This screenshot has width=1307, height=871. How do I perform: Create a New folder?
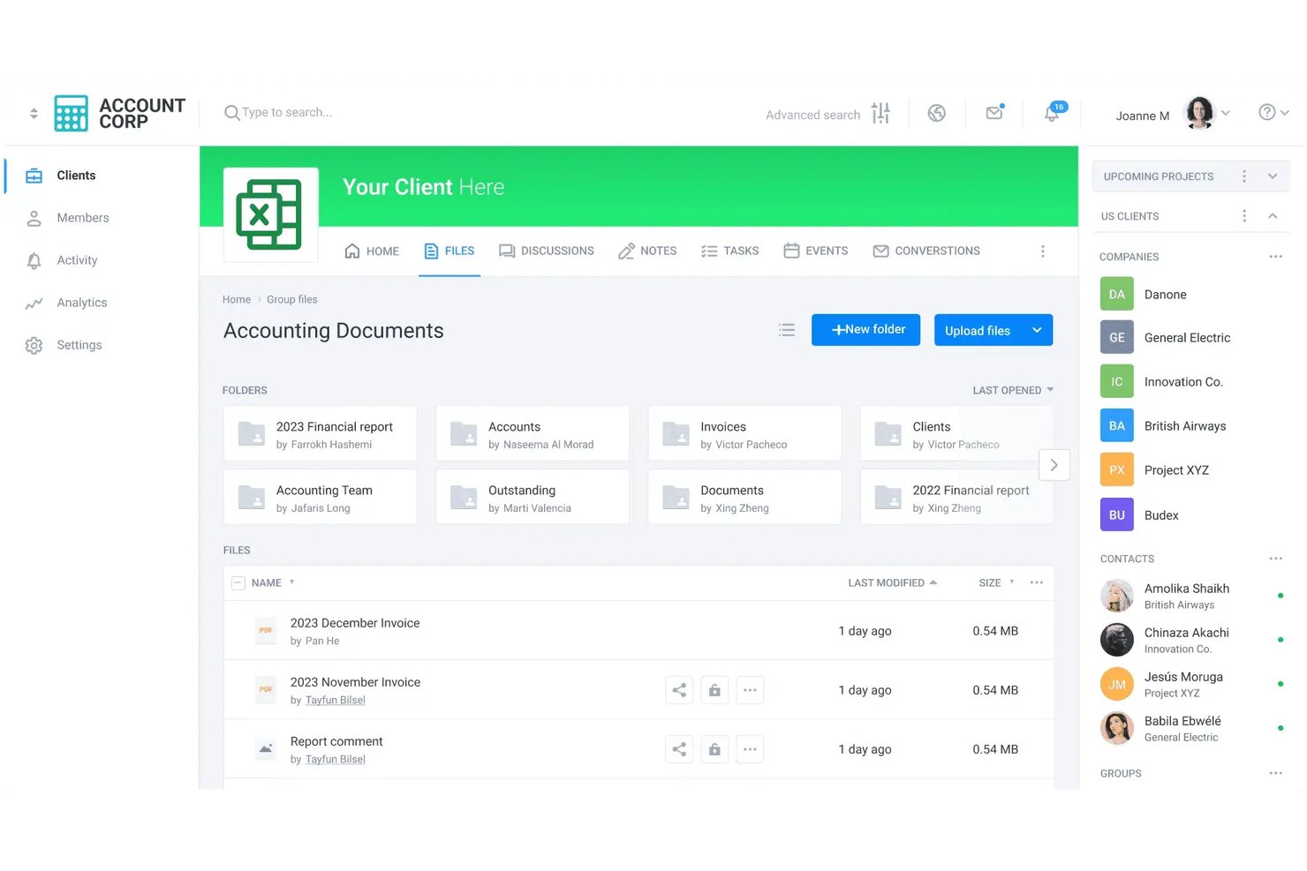(x=866, y=330)
